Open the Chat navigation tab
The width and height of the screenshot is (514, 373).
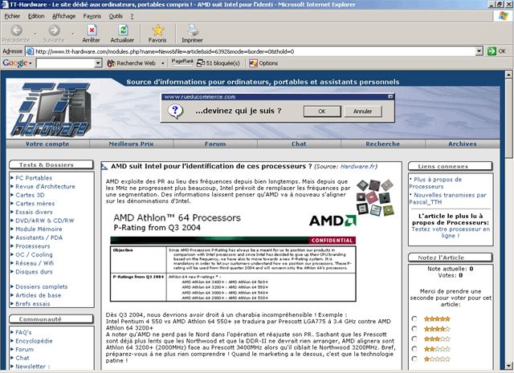pyautogui.click(x=299, y=144)
